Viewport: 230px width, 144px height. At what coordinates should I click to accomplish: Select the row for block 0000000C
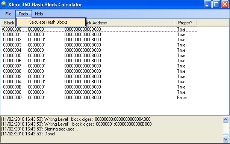click(x=100, y=92)
